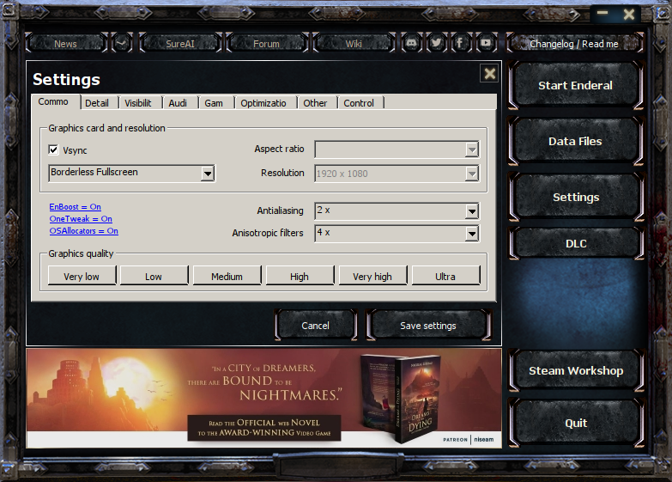This screenshot has width=672, height=482.
Task: Expand the news chevron button
Action: coord(122,43)
